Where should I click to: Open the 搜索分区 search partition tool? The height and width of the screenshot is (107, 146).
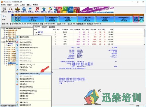[x=11, y=10]
